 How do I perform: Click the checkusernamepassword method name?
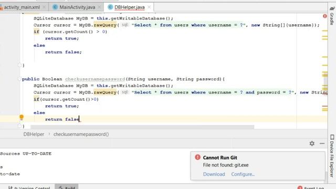click(95, 79)
